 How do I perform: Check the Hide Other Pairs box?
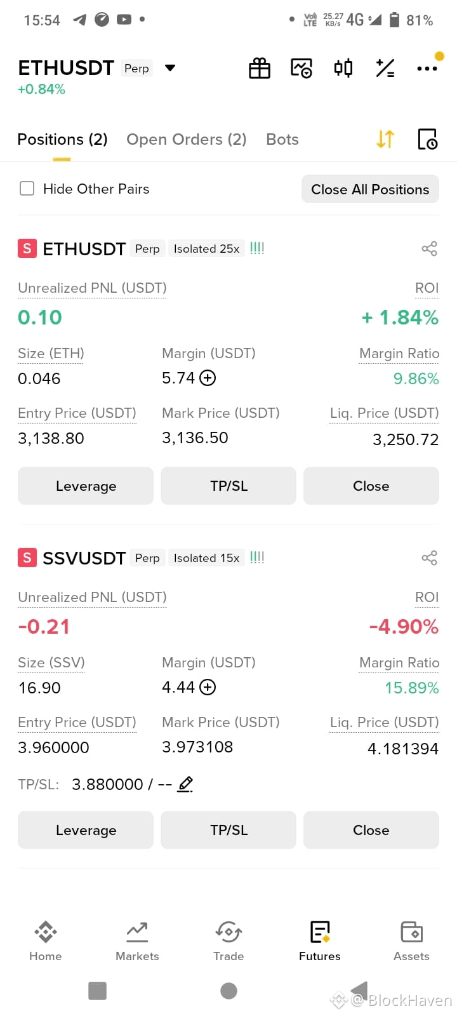pyautogui.click(x=27, y=189)
